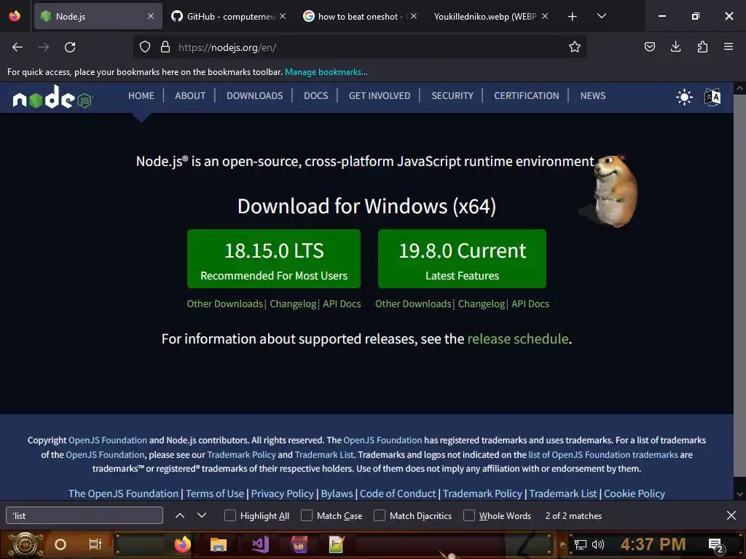Open a new browser tab
The height and width of the screenshot is (559, 746).
point(573,17)
